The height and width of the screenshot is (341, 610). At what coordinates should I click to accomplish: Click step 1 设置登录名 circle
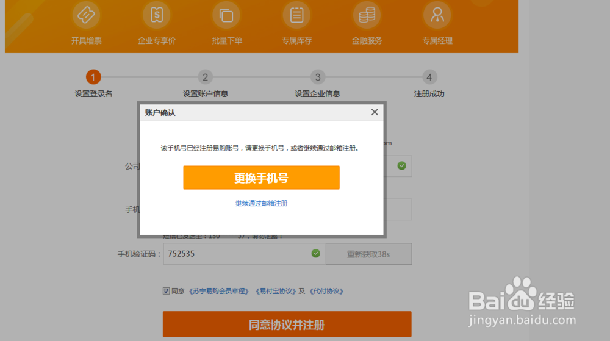pyautogui.click(x=93, y=77)
